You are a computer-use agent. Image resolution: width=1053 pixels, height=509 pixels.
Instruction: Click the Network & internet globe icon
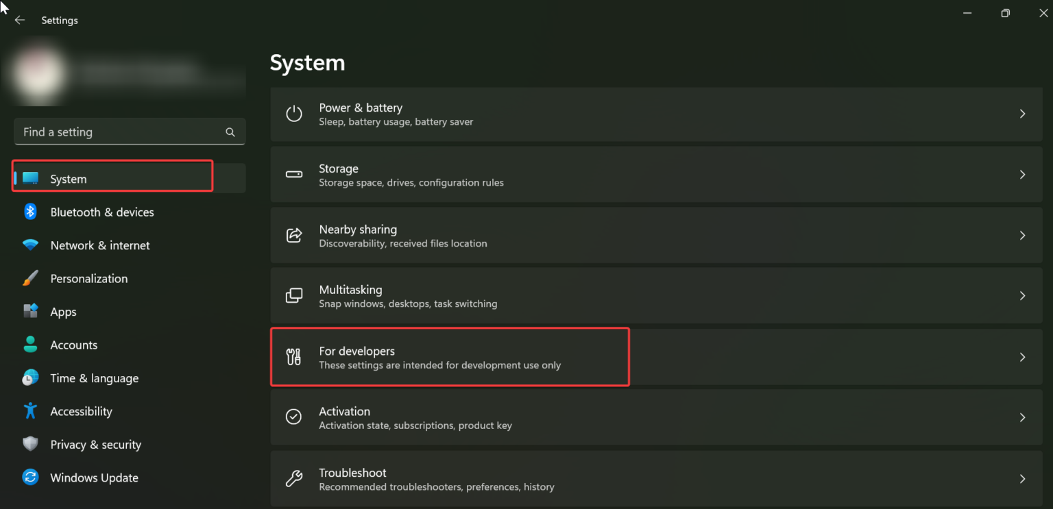[x=30, y=245]
